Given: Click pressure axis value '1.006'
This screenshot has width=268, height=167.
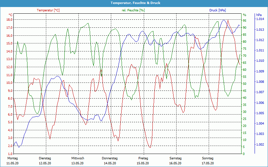Looking at the screenshot, I should 260,103.
